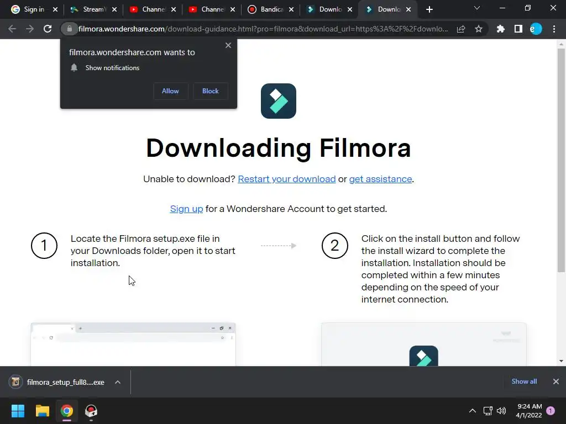Open the Chrome three-dot menu

554,29
